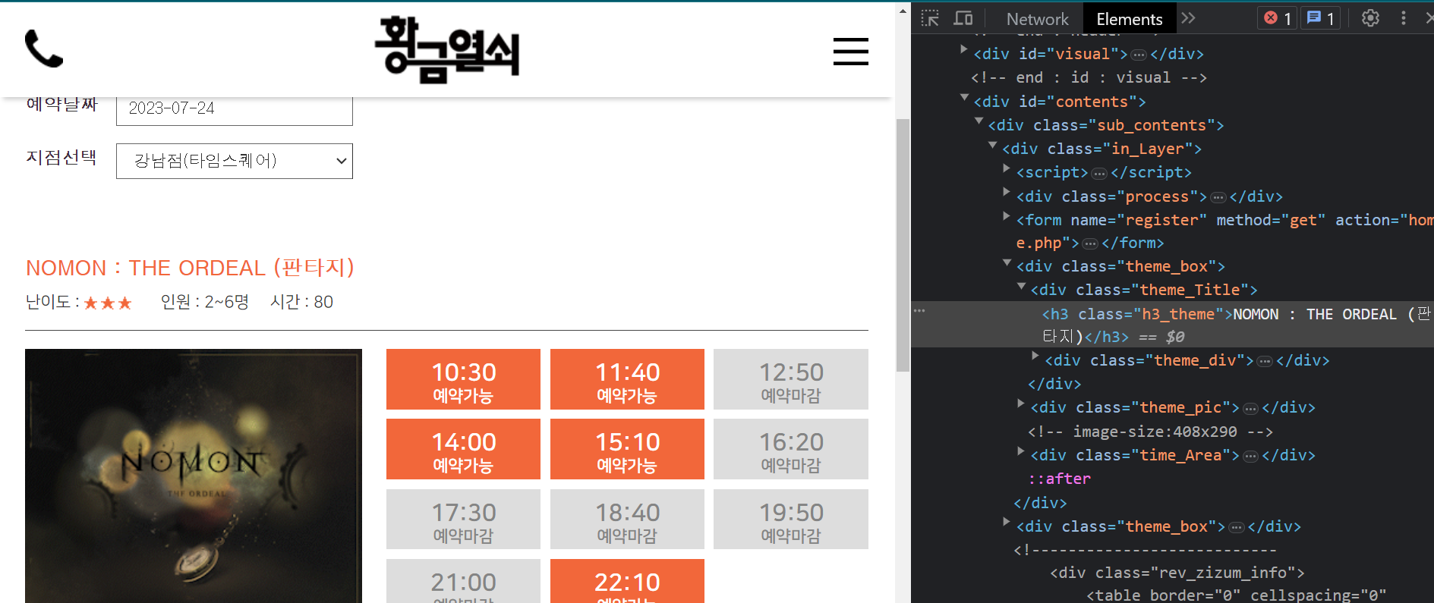Open DevTools settings gear
This screenshot has width=1434, height=603.
(1370, 18)
